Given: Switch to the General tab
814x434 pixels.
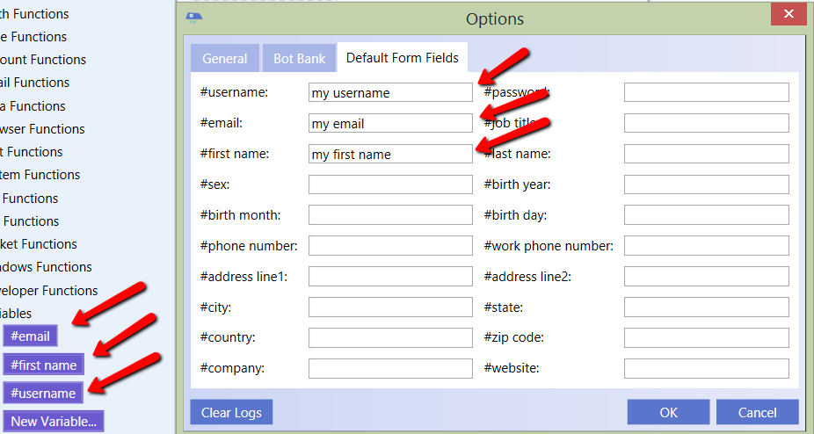Looking at the screenshot, I should tap(225, 58).
